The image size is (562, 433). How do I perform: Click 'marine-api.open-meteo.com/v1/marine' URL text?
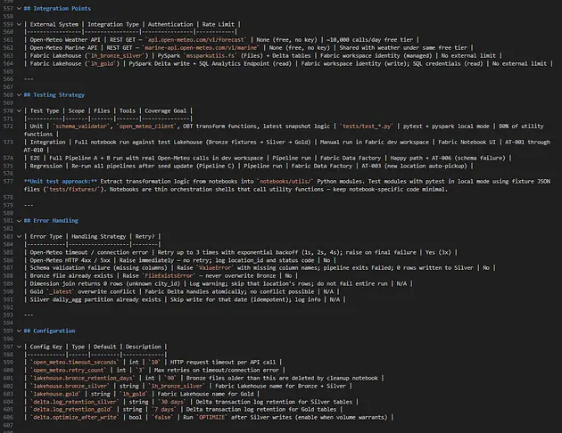click(200, 47)
